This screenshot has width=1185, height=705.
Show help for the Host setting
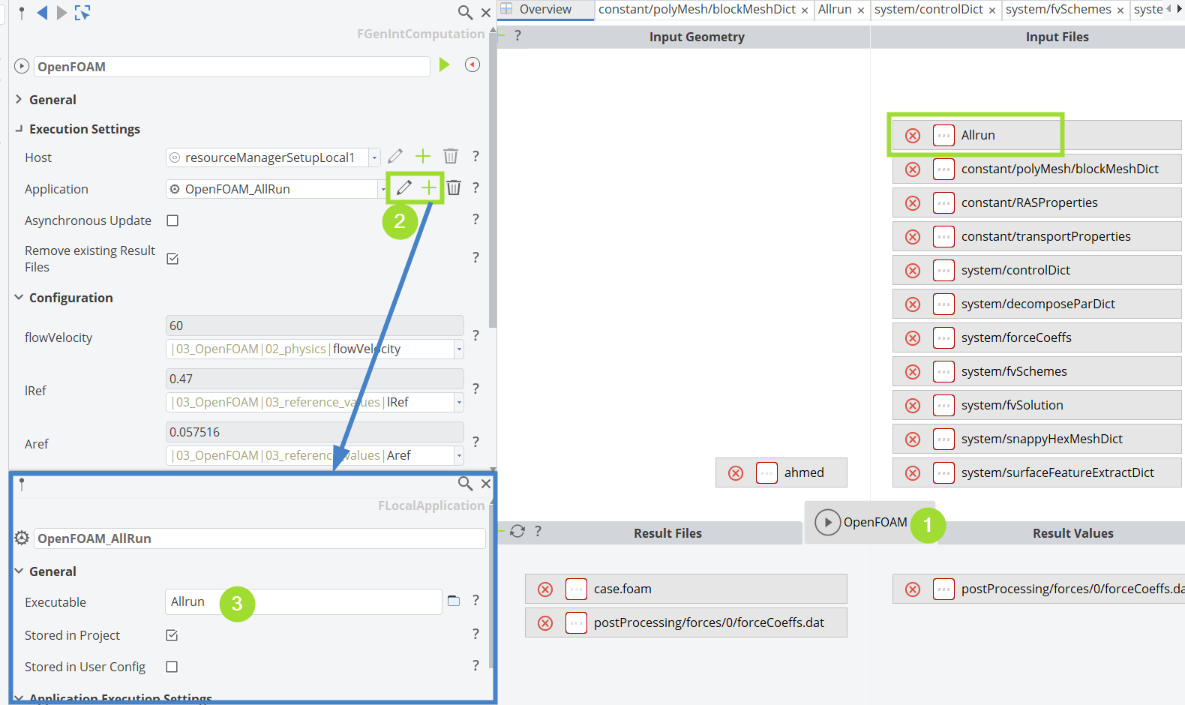click(475, 156)
